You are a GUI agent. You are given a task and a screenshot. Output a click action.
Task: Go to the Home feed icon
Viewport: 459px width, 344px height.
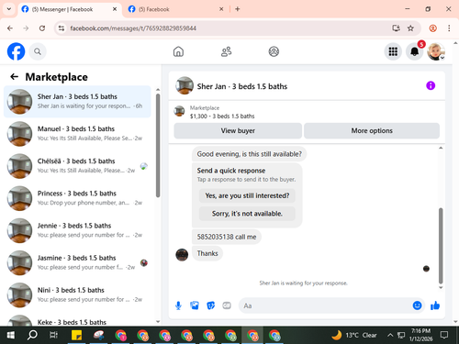[178, 51]
